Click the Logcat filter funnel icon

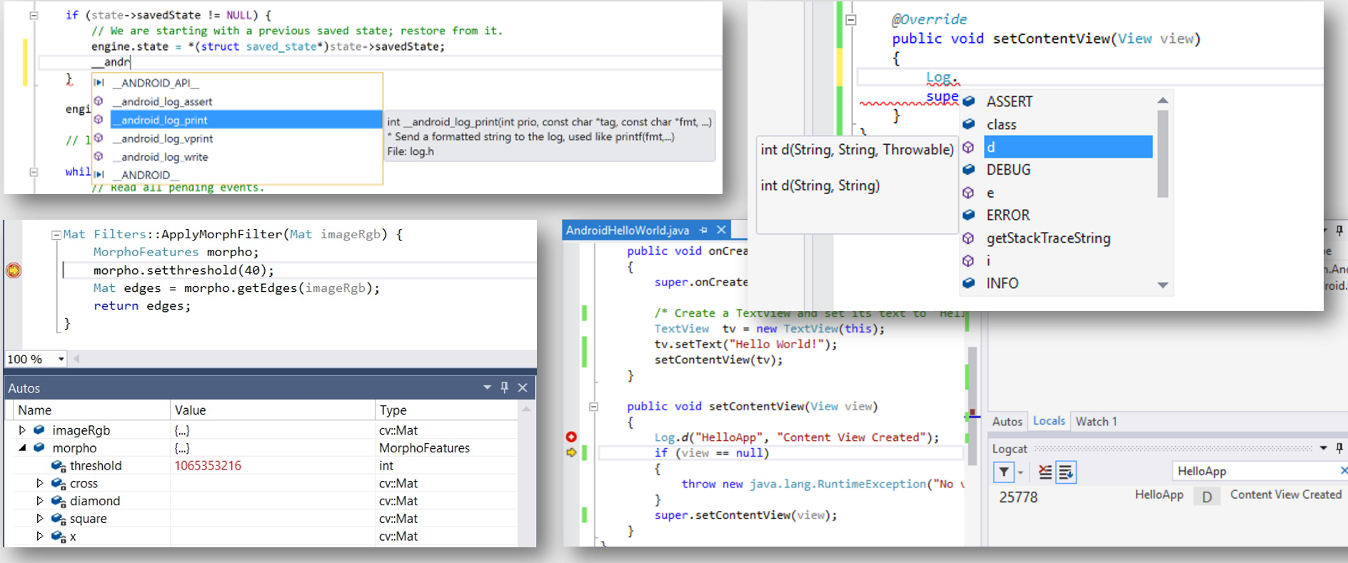click(x=1004, y=472)
